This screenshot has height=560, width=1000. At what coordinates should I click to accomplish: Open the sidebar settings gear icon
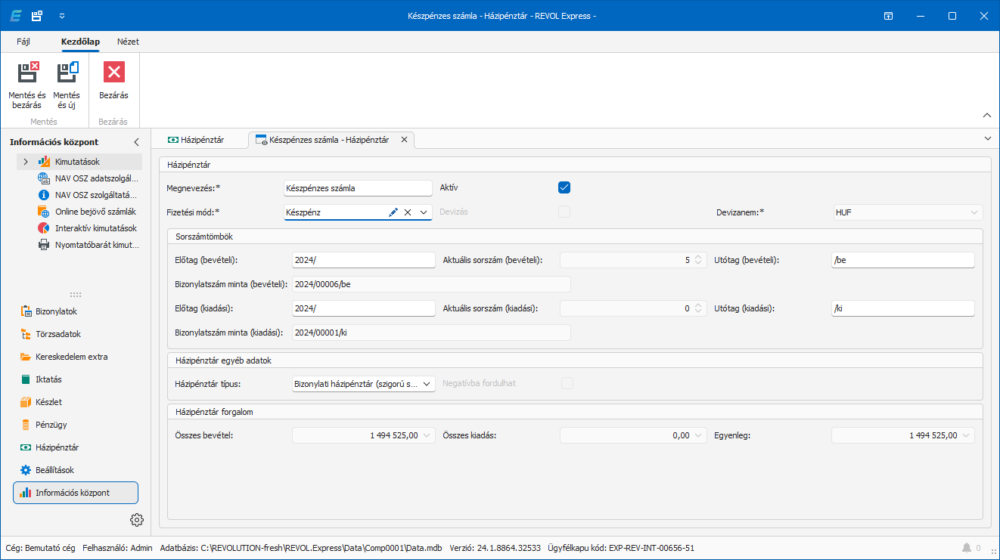(x=136, y=519)
